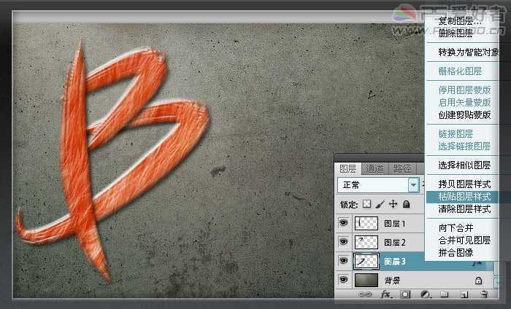Viewport: 511px width, 309px height.
Task: Click the 图层 2 thumbnail
Action: (366, 242)
